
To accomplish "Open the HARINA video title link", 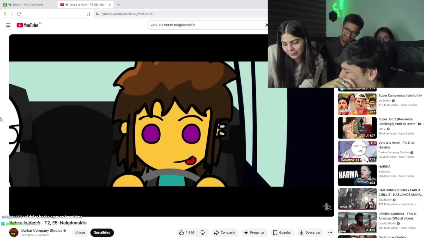I will coord(384,167).
